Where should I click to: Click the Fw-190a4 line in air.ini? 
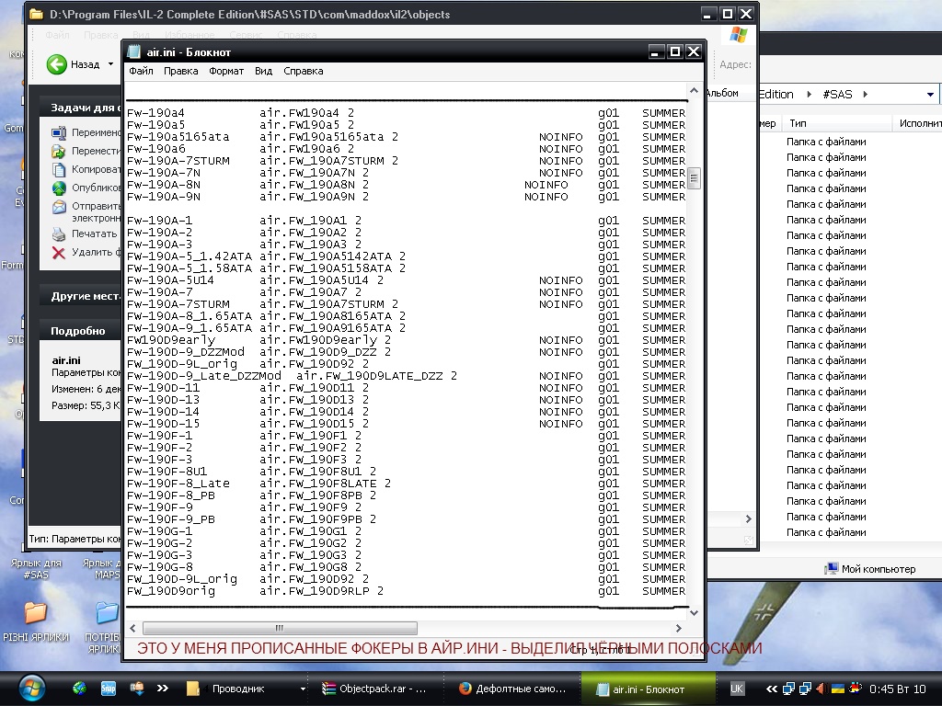tap(406, 113)
